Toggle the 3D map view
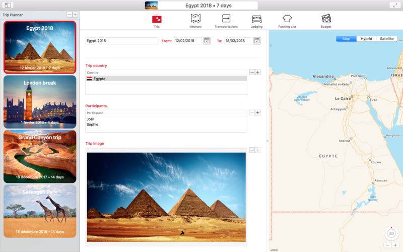 (x=391, y=233)
